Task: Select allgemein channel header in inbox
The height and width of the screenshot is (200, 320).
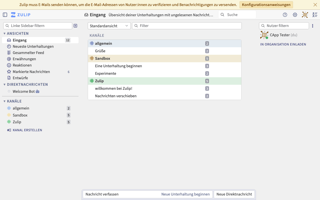Action: (x=164, y=43)
